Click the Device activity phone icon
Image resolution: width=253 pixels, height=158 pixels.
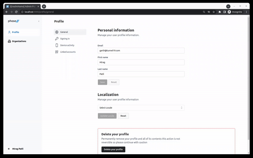click(x=57, y=46)
